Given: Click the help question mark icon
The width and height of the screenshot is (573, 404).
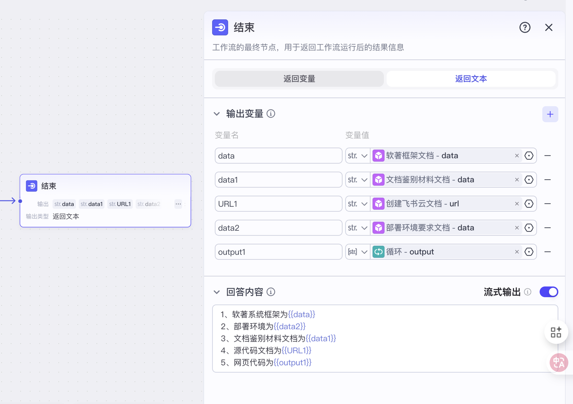Looking at the screenshot, I should 525,27.
